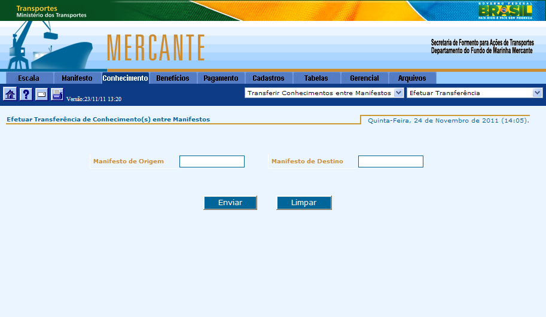The height and width of the screenshot is (317, 546).
Task: Click the Brasil Governo Federal logo
Action: point(505,10)
